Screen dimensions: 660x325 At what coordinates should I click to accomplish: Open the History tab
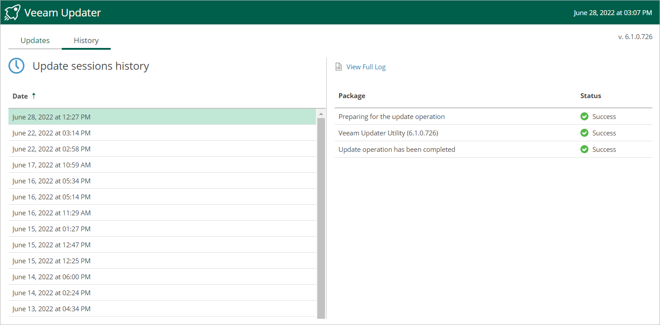(x=86, y=40)
